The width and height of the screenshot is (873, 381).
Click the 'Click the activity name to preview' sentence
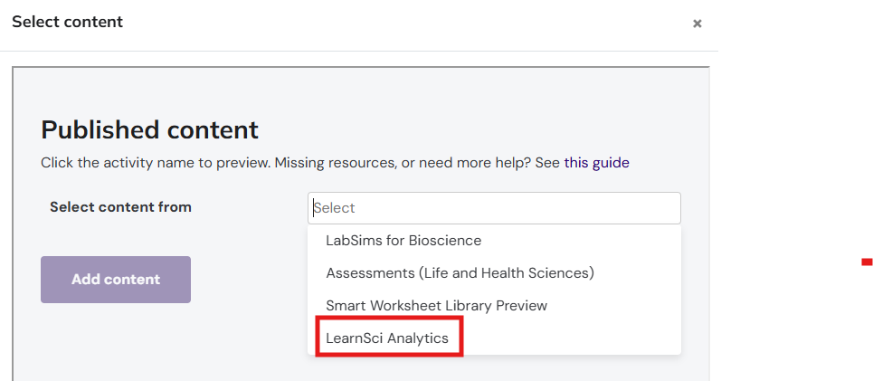pos(154,163)
